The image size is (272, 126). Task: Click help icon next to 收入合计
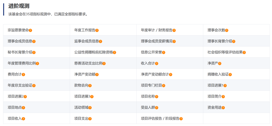(x=156, y=64)
